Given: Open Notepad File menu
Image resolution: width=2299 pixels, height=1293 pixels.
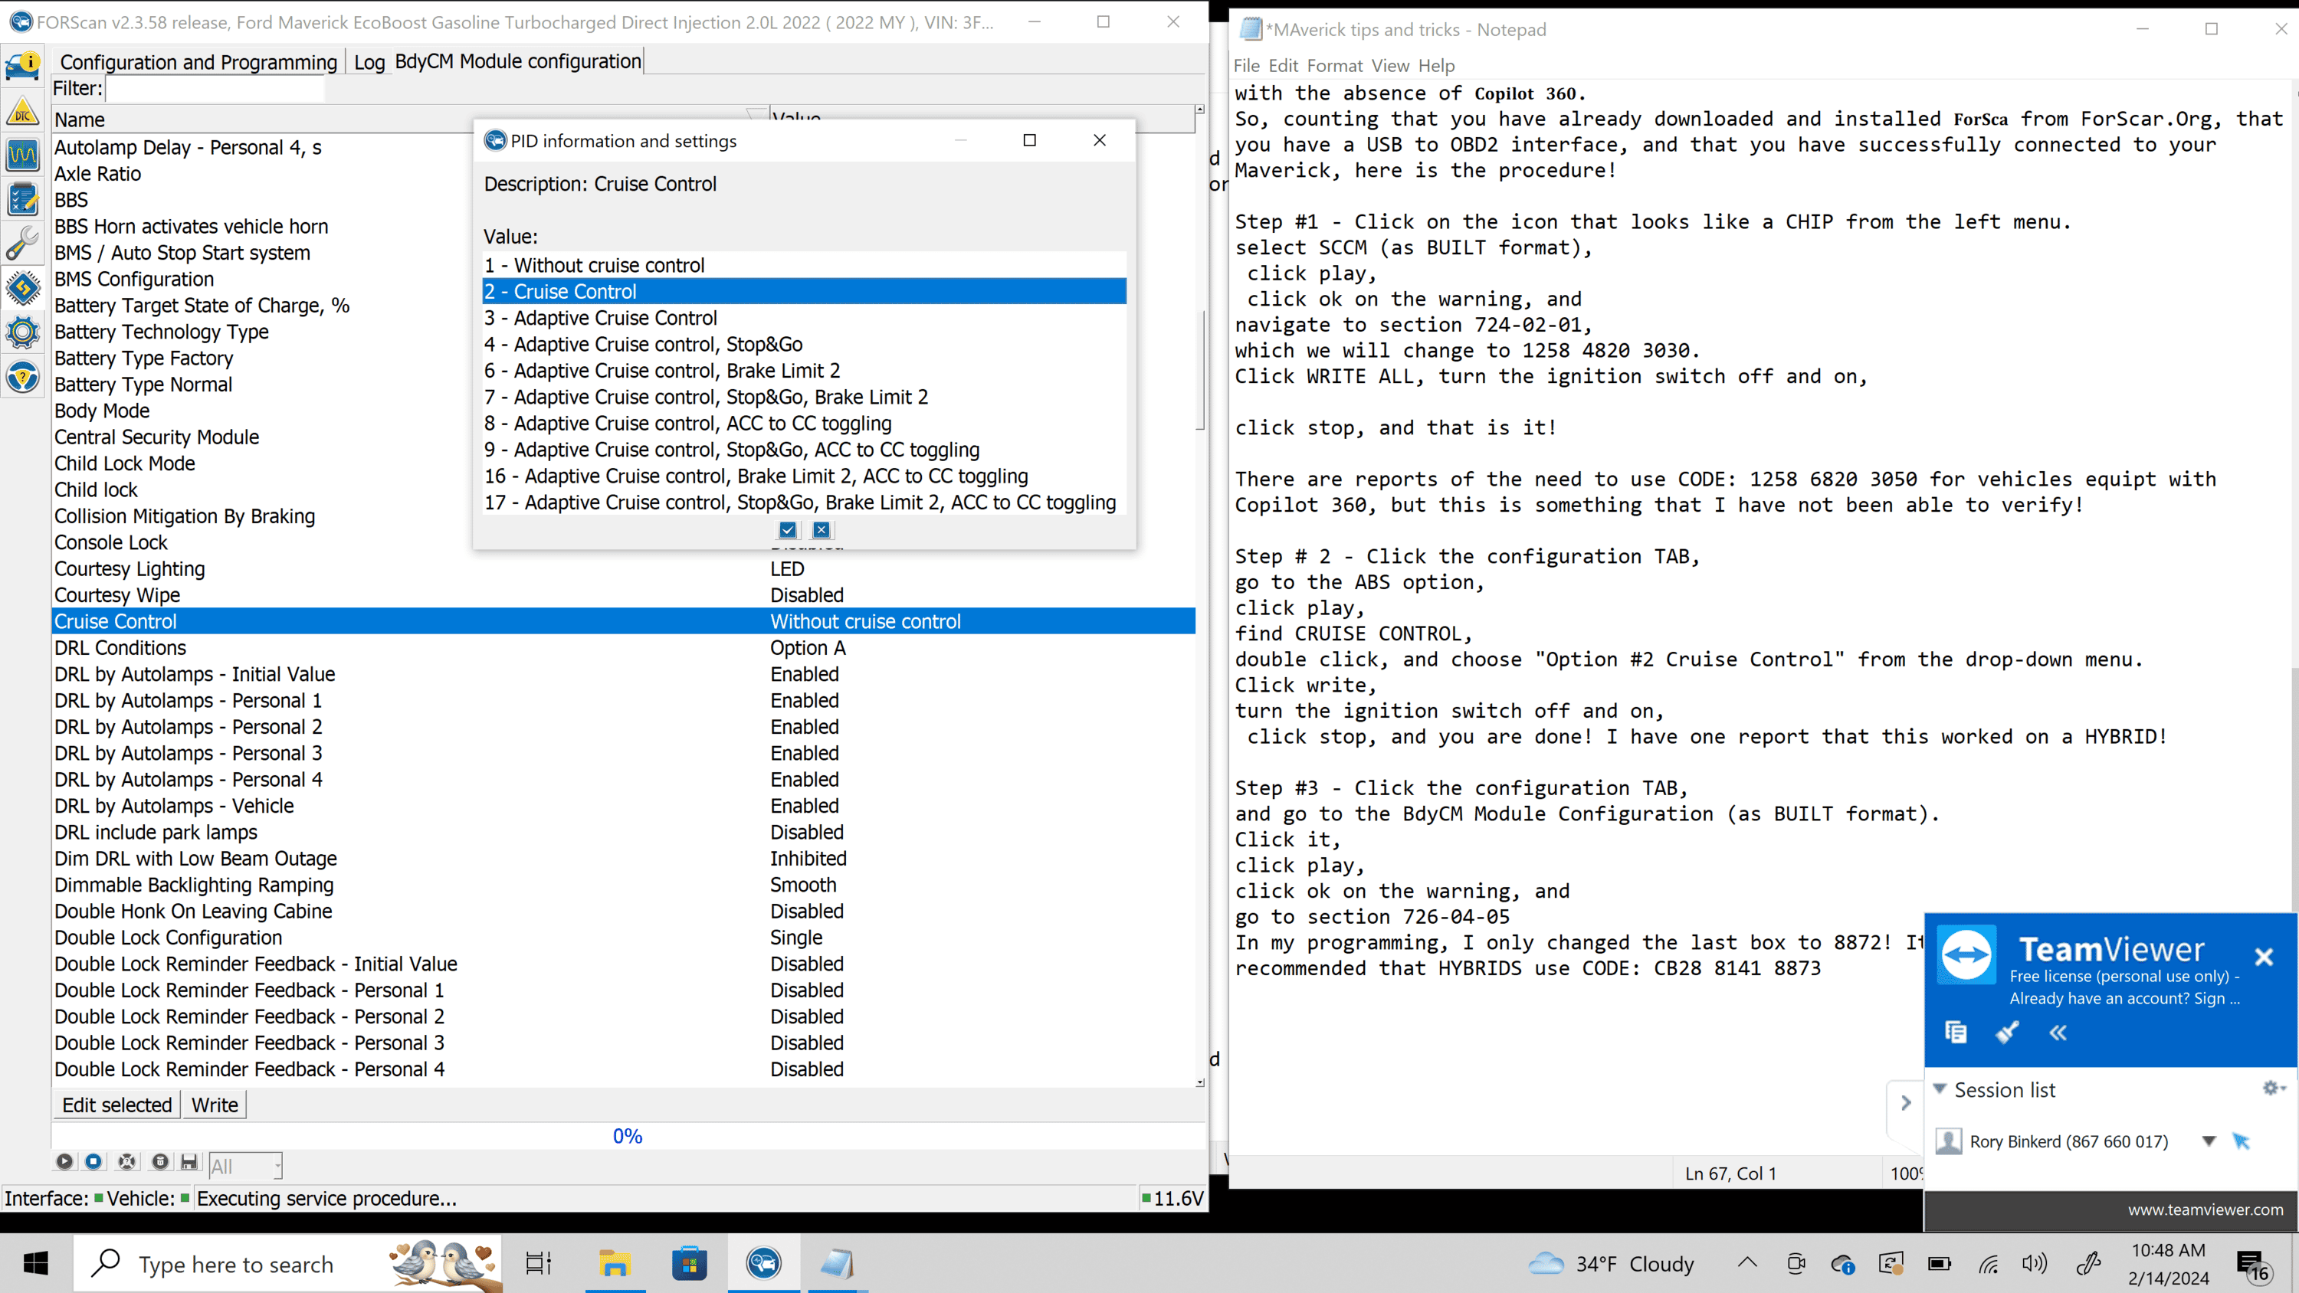Looking at the screenshot, I should coord(1246,66).
